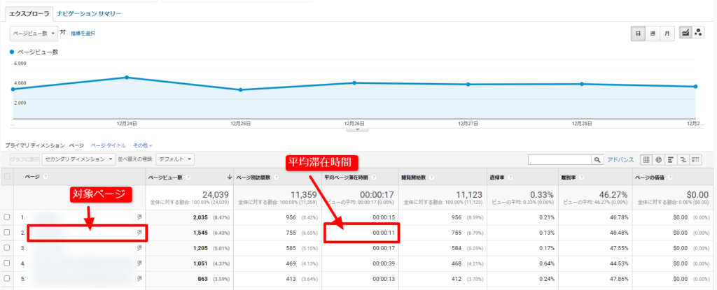
Task: Check the checkbox for row 3
Action: click(x=6, y=247)
